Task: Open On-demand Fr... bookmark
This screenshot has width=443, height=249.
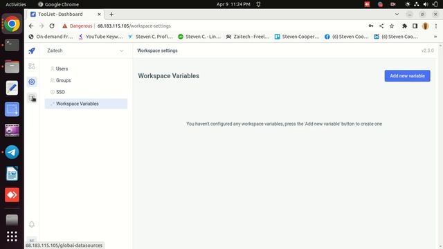Action: [51, 37]
